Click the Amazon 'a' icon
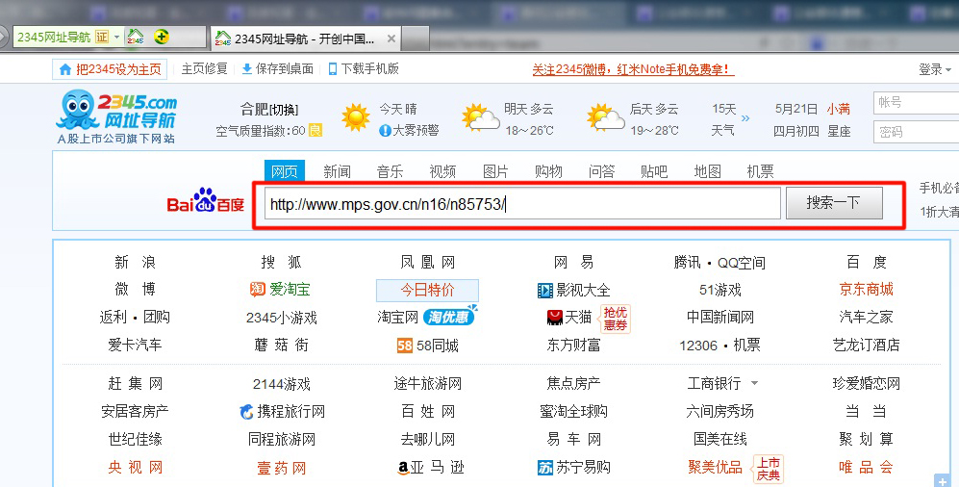Screen dimensions: 959x487 403,468
